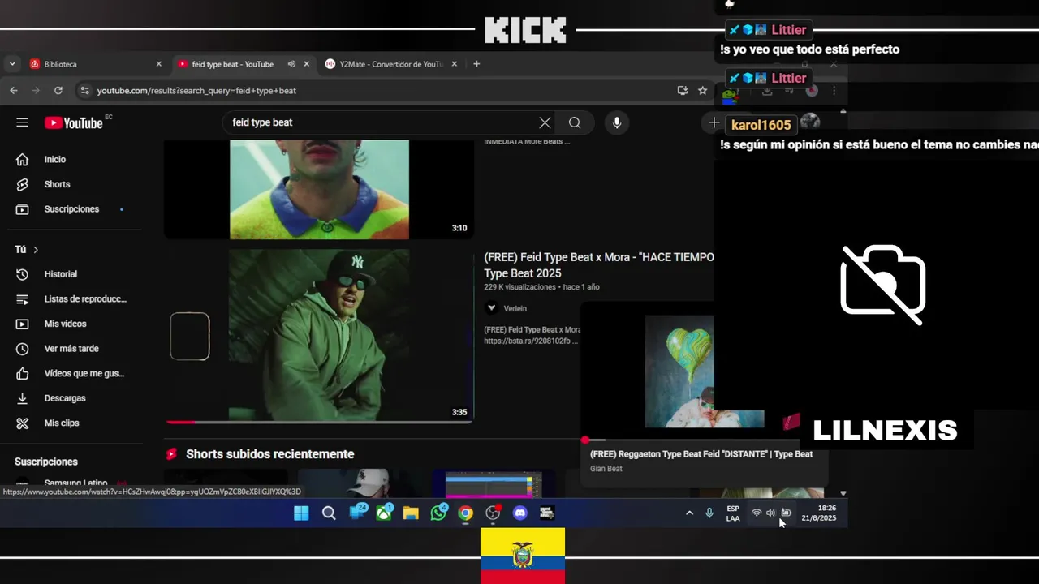1039x584 pixels.
Task: Open the DISTANTE Type Beat video title
Action: pos(701,454)
